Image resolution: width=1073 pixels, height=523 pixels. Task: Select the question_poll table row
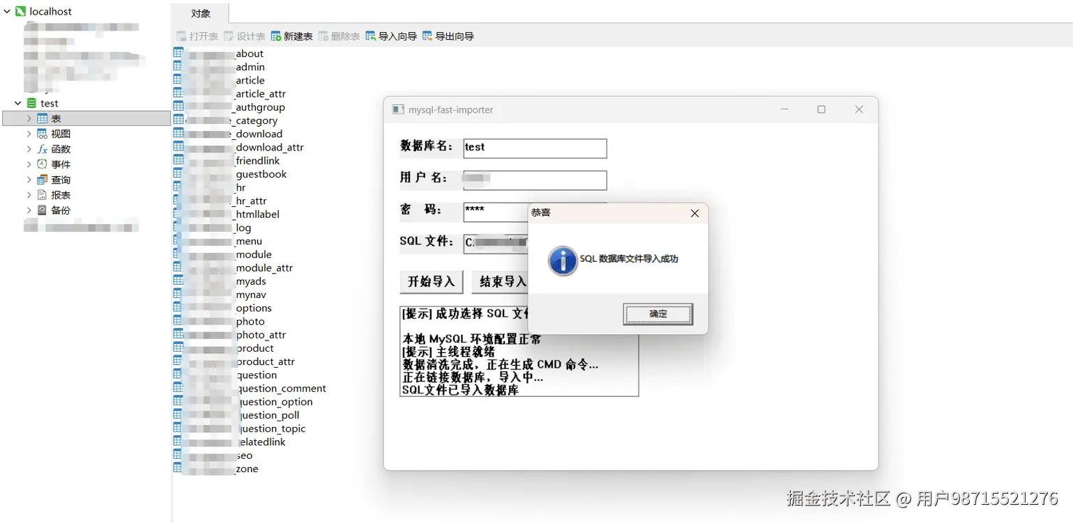coord(236,415)
